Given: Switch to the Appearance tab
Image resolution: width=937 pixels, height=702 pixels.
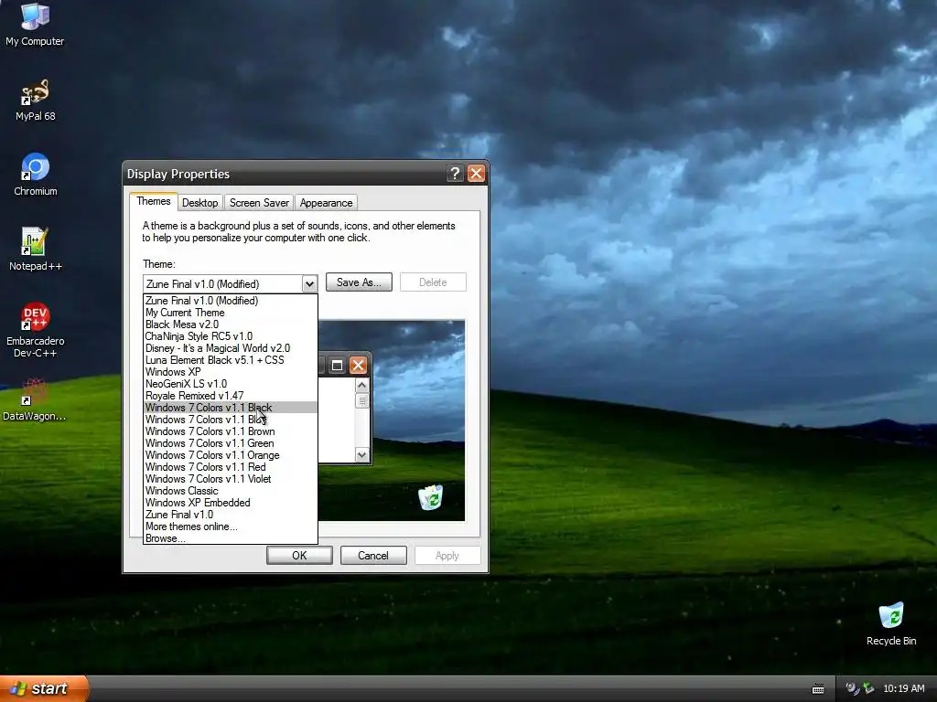Looking at the screenshot, I should (326, 203).
